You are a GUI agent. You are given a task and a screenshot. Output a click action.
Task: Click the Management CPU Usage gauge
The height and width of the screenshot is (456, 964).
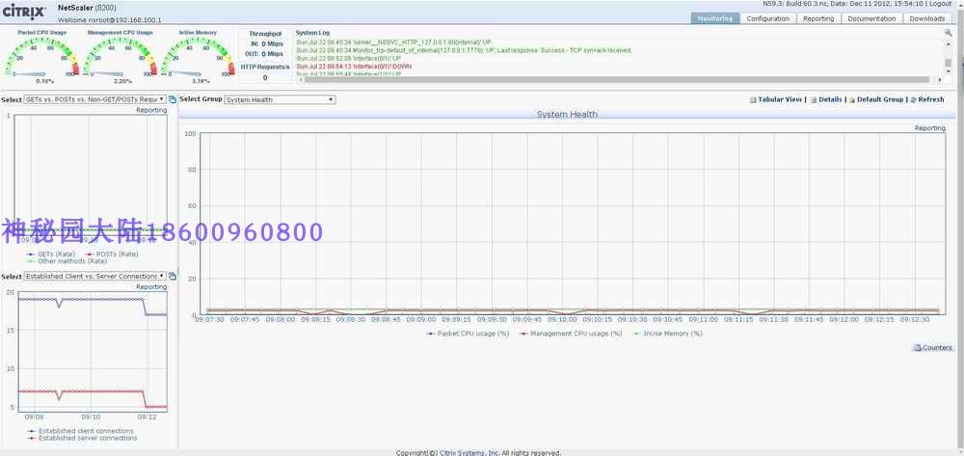120,57
